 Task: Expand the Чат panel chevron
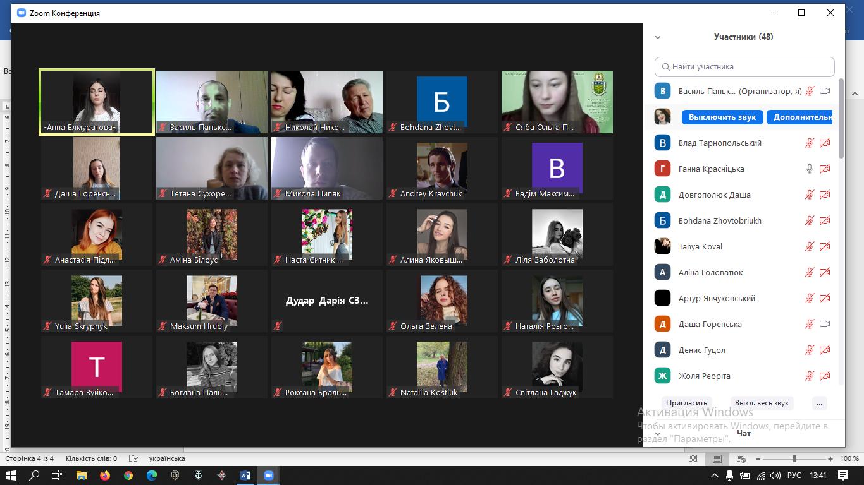tap(658, 433)
